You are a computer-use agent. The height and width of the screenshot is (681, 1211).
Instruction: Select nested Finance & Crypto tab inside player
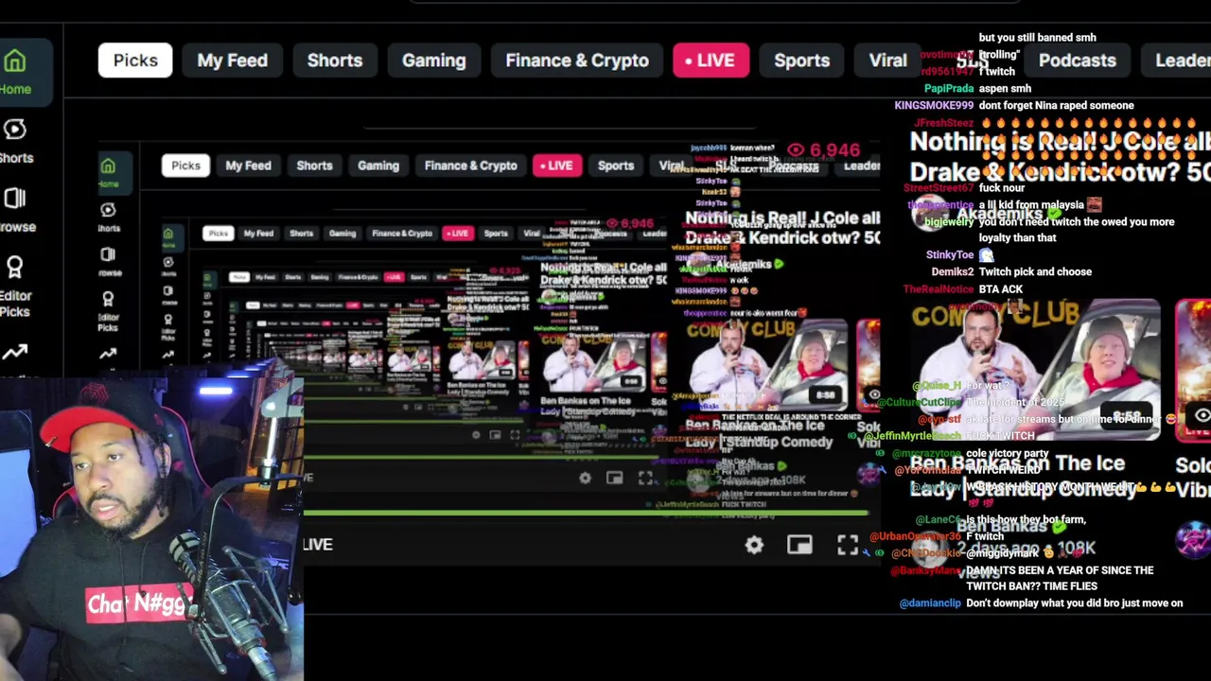471,166
